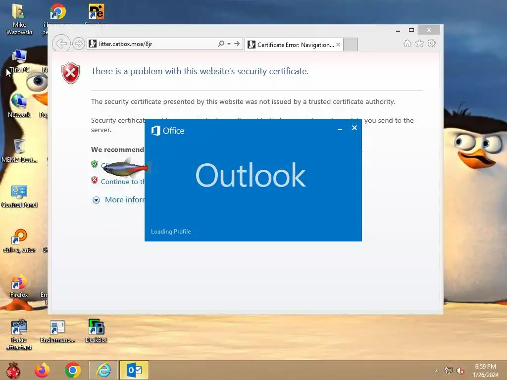Switch to Outlook in taskbar
The height and width of the screenshot is (380, 507).
(x=134, y=370)
